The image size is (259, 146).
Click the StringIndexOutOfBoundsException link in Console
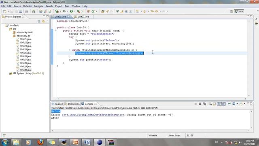tap(93, 114)
